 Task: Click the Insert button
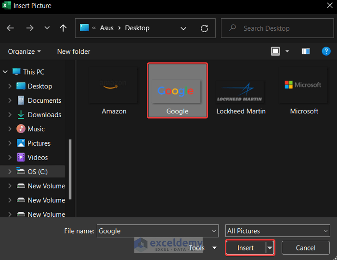pyautogui.click(x=246, y=248)
